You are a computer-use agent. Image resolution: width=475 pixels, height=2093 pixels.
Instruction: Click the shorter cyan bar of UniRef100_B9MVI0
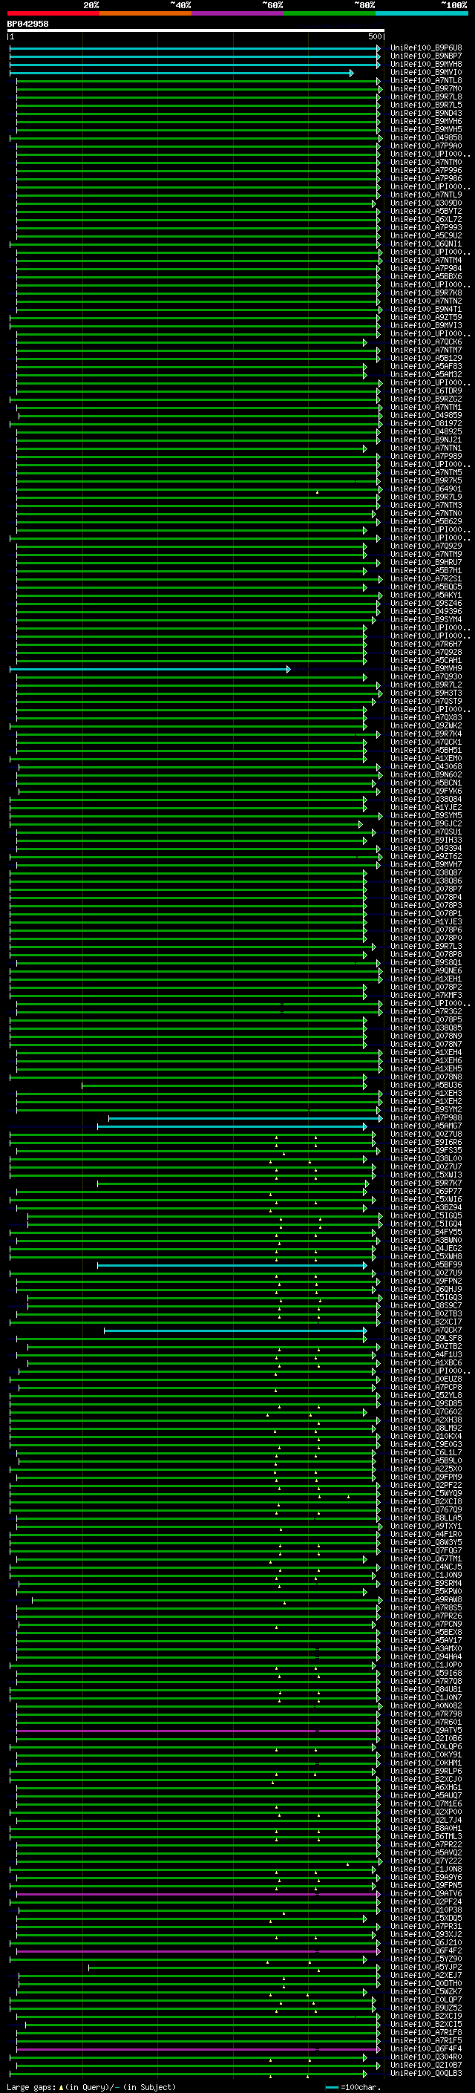(181, 72)
